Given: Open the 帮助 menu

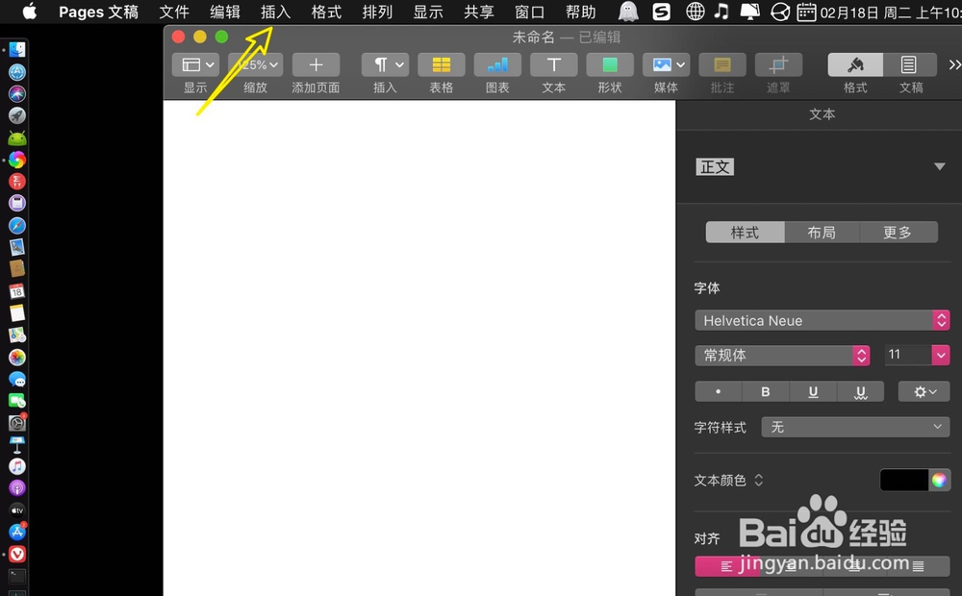Looking at the screenshot, I should (580, 12).
